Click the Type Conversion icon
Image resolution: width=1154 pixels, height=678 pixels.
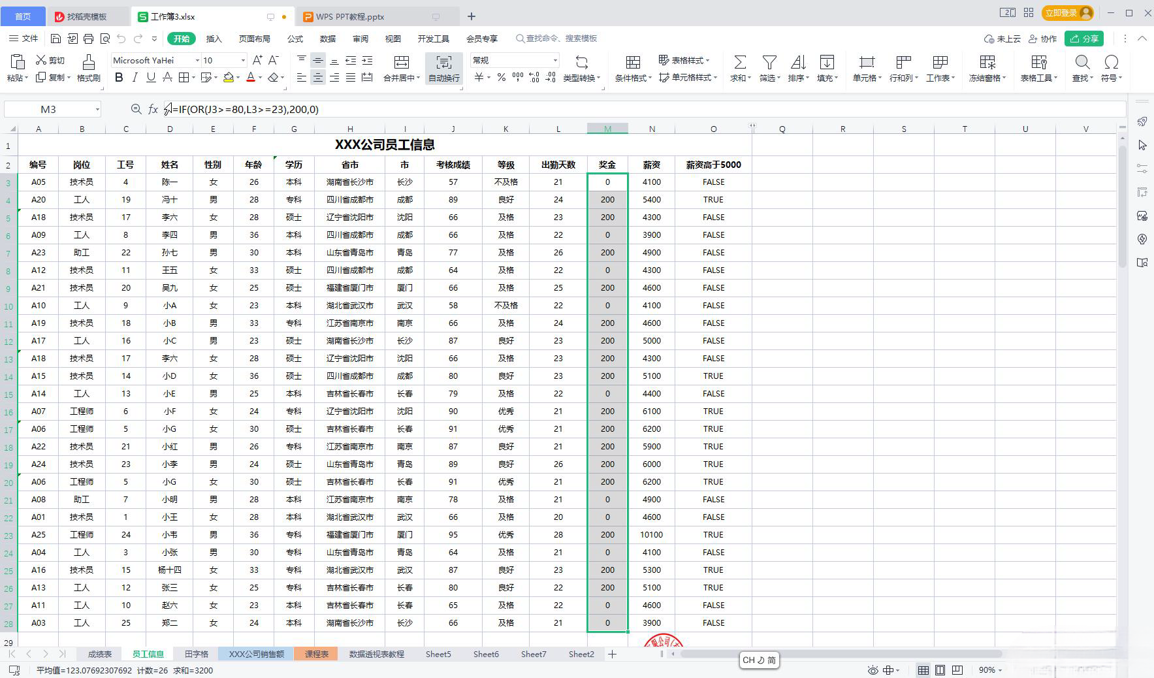pos(581,62)
